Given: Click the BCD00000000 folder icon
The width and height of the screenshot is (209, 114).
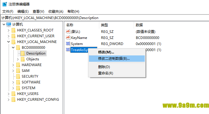Looking at the screenshot, I should click(18, 48).
